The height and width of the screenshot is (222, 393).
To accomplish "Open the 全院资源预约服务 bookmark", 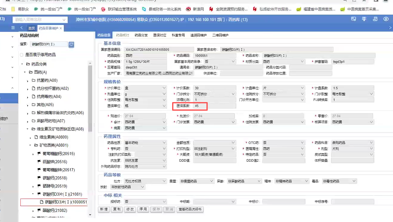I will 229,9.
